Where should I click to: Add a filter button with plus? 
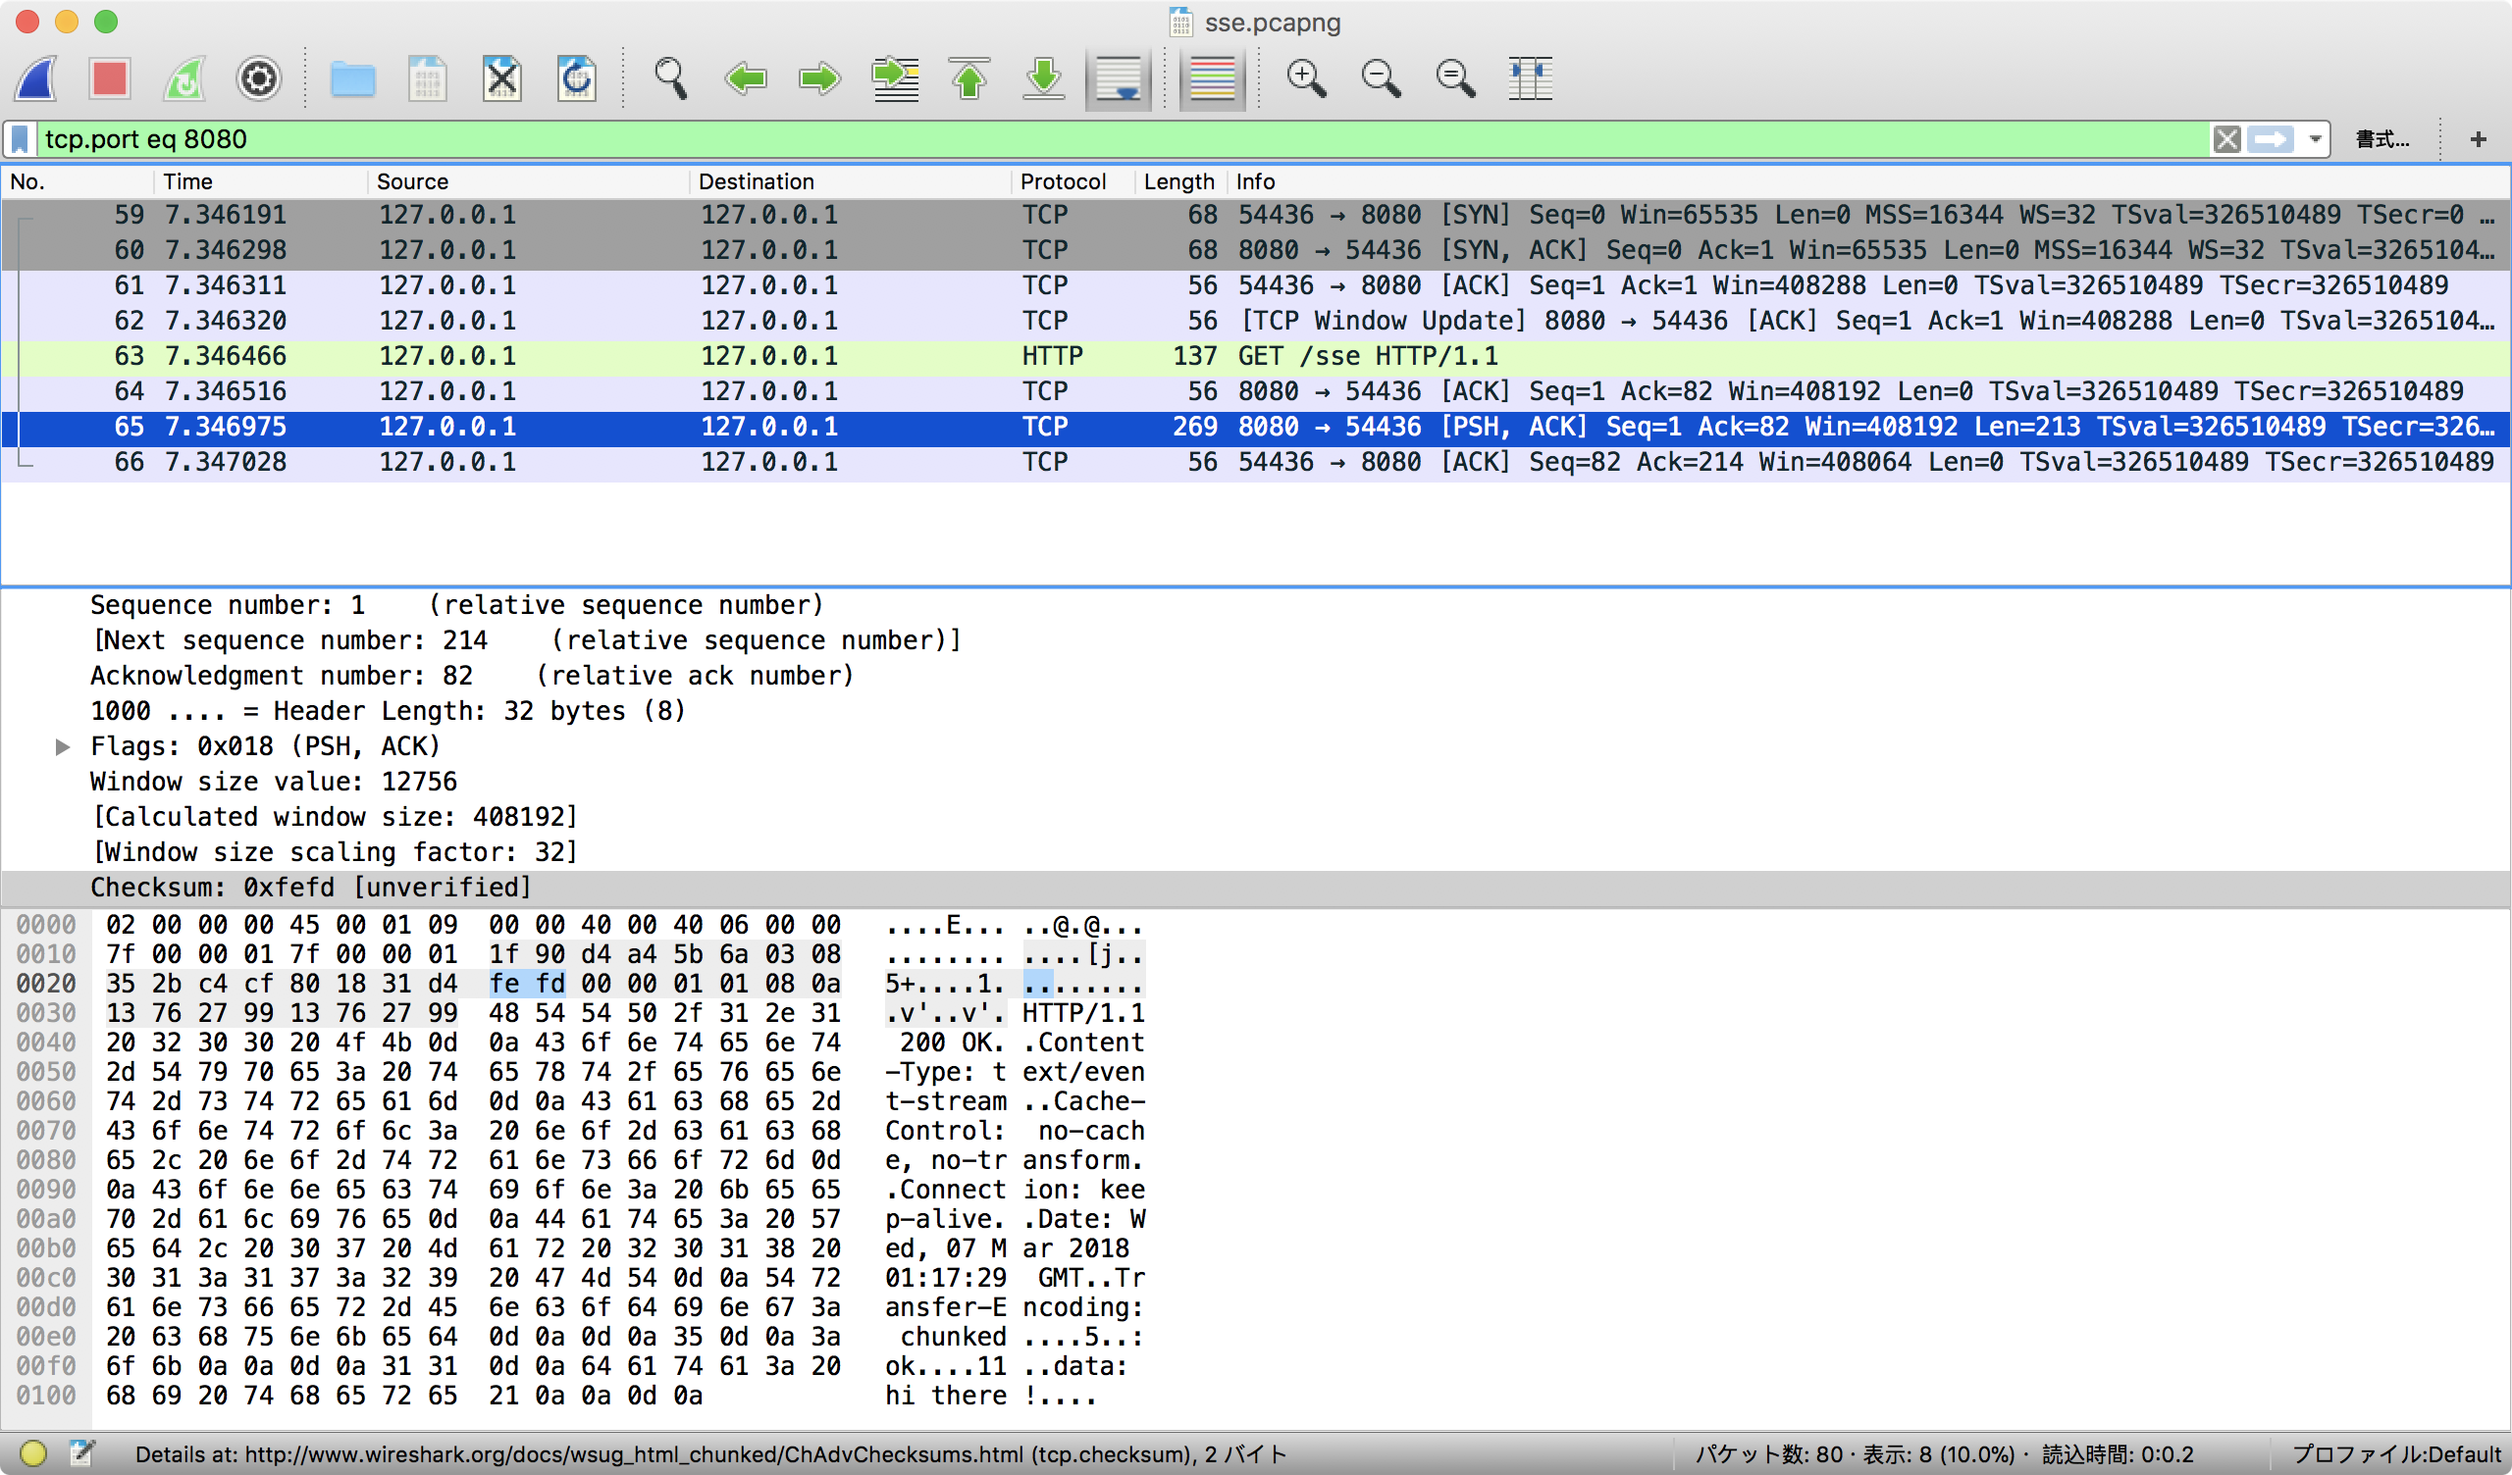coord(2478,139)
